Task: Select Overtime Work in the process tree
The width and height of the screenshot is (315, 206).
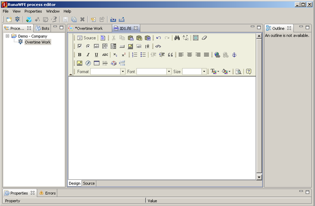Action: pos(38,42)
